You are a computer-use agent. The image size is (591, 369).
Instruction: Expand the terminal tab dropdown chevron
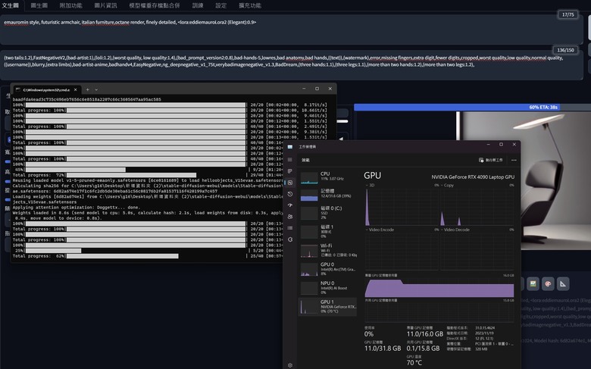[96, 89]
